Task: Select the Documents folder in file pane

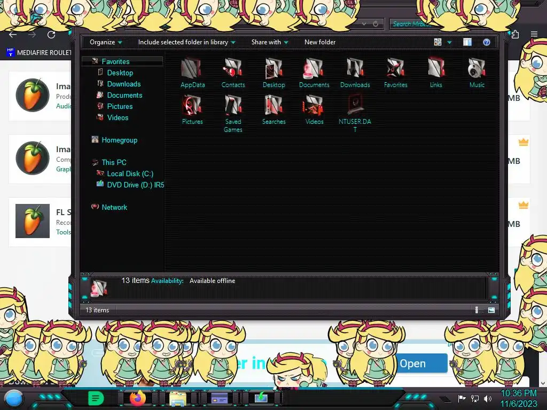Action: (x=314, y=73)
